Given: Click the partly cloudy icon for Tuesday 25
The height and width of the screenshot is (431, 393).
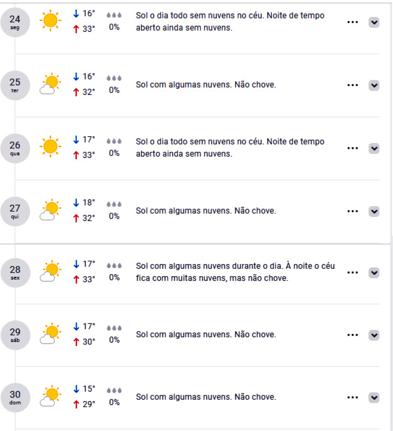Looking at the screenshot, I should coord(50,84).
